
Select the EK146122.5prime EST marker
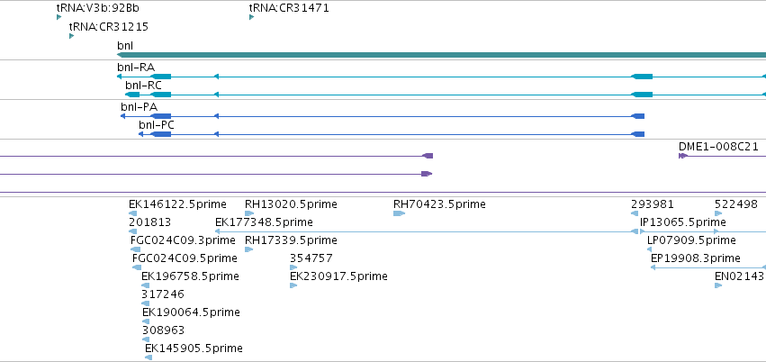[x=132, y=213]
